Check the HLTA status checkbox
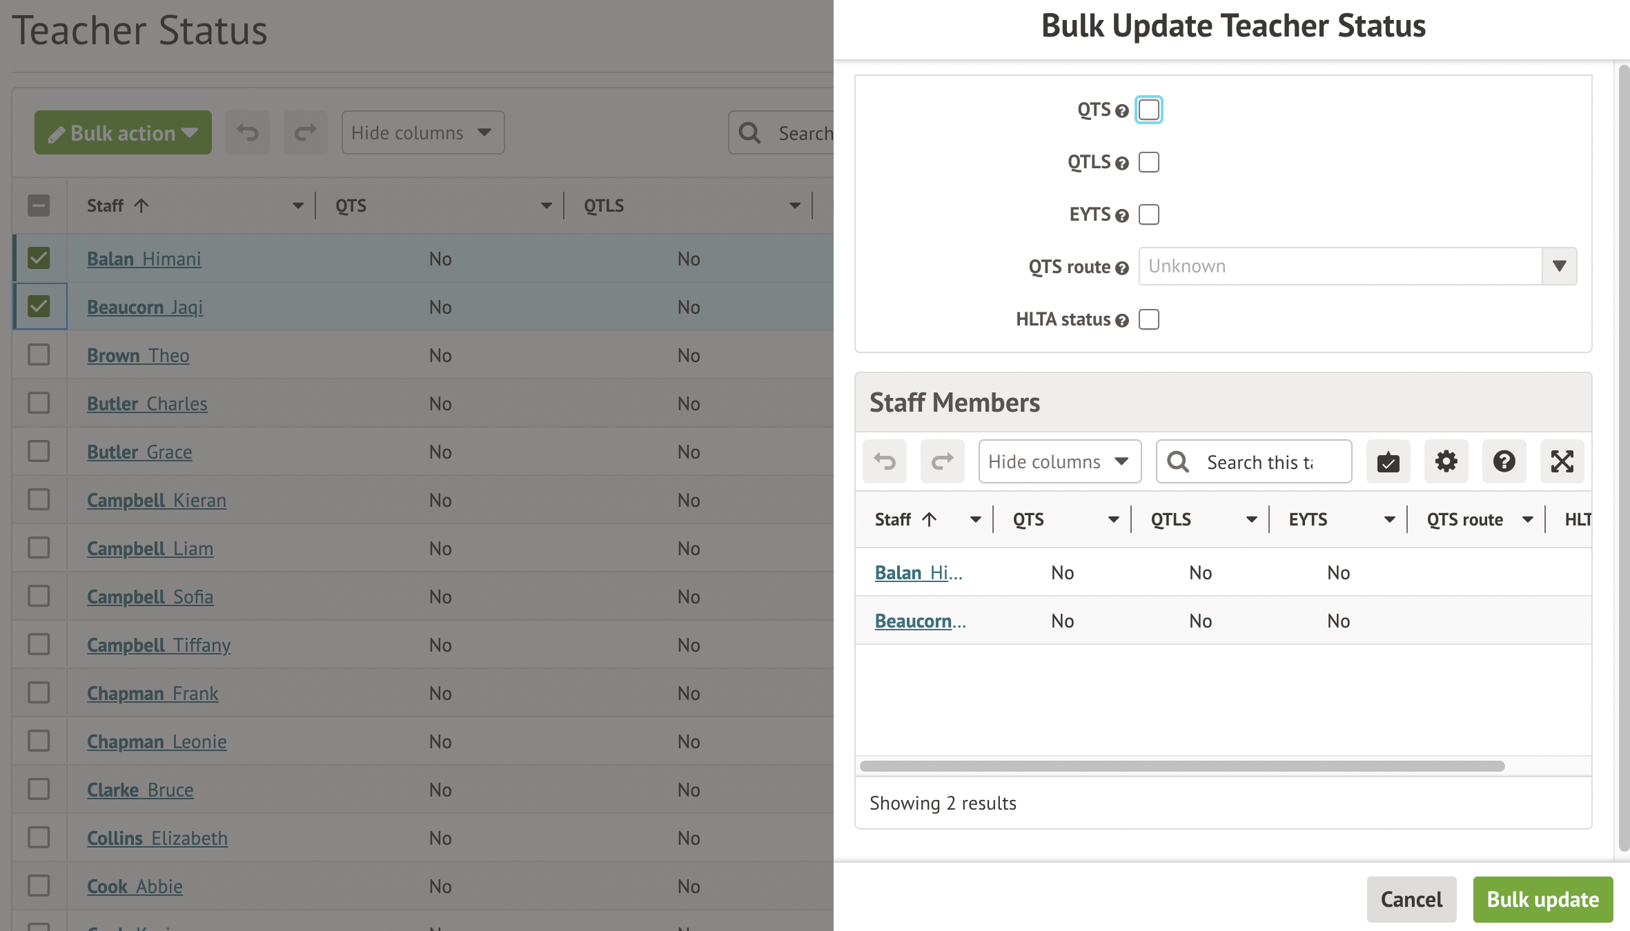The width and height of the screenshot is (1630, 931). [1149, 319]
